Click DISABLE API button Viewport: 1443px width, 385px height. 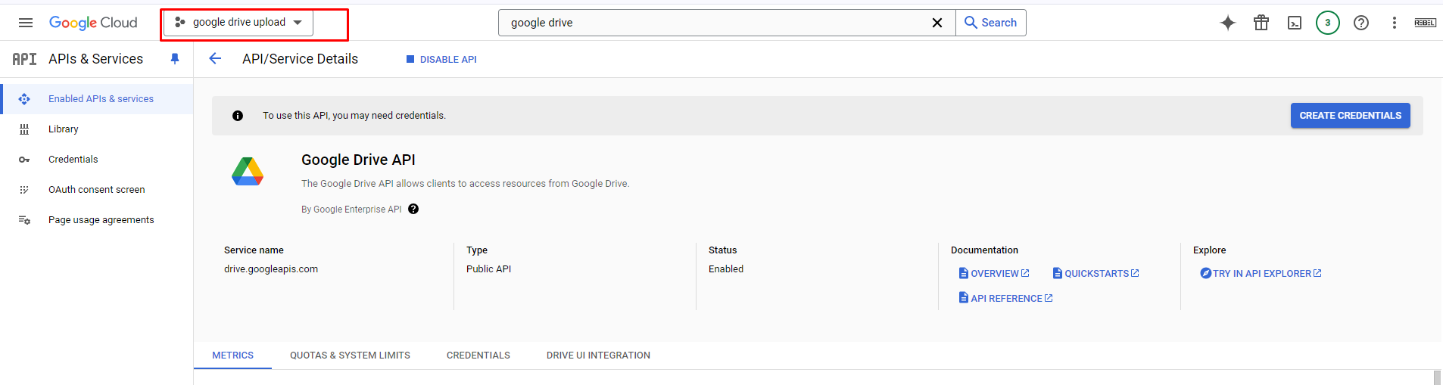441,59
